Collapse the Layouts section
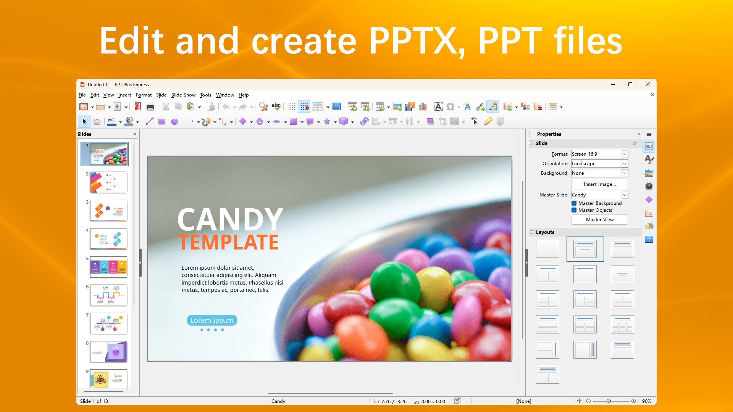 (x=531, y=232)
